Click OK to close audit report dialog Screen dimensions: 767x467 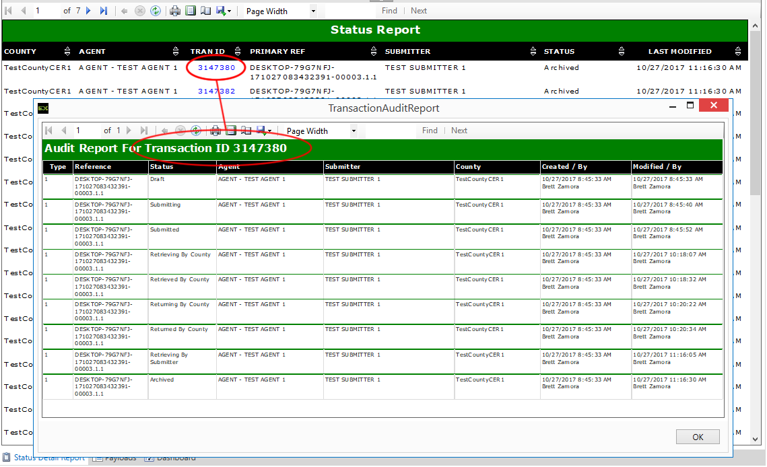pos(698,437)
